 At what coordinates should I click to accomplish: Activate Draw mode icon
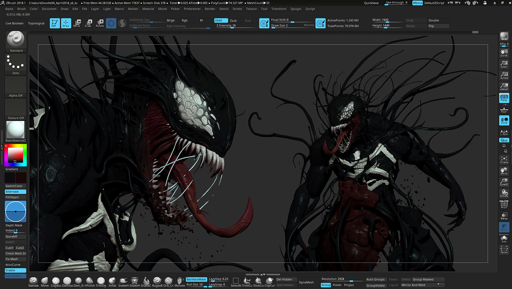pos(66,23)
